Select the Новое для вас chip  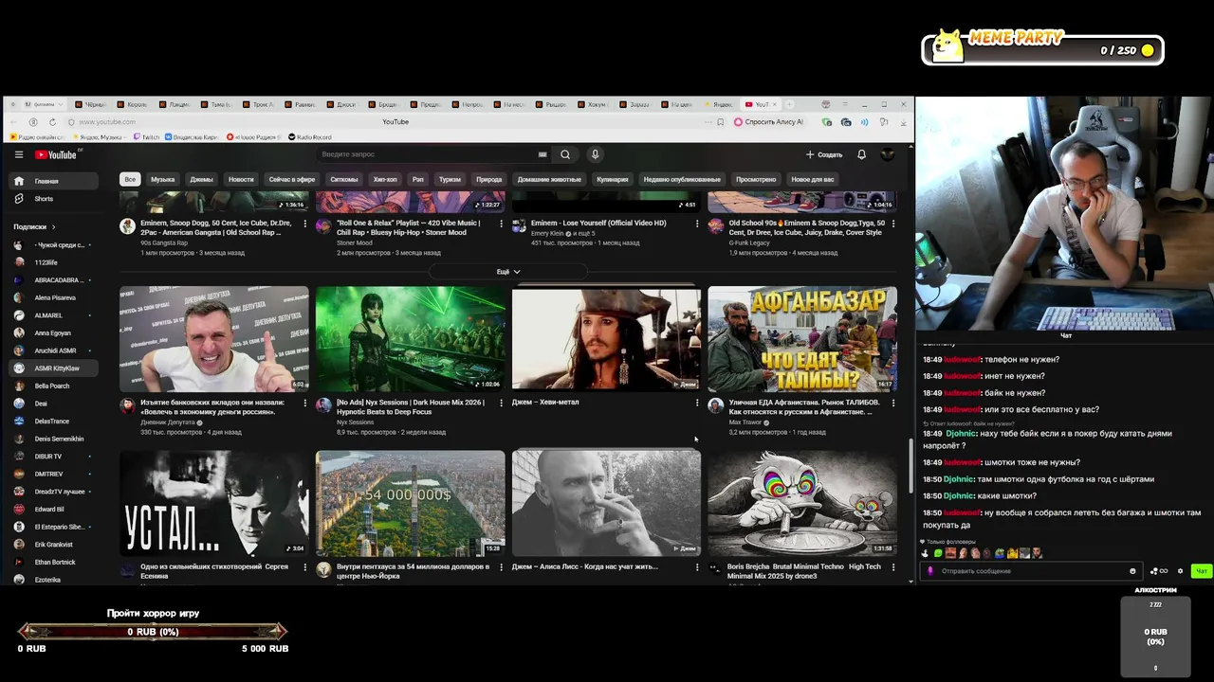click(x=813, y=179)
